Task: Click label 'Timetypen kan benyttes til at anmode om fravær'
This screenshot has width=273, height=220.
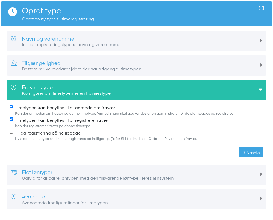Action: coord(65,108)
